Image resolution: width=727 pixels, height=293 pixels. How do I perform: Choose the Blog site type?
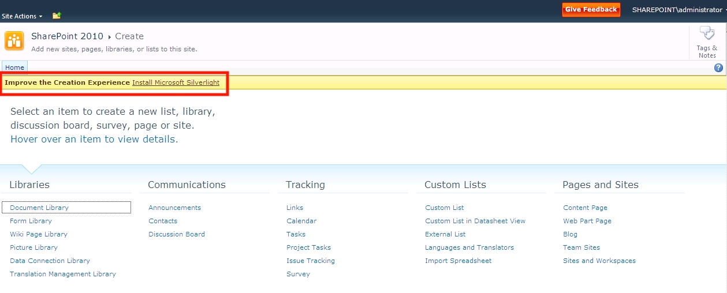570,234
